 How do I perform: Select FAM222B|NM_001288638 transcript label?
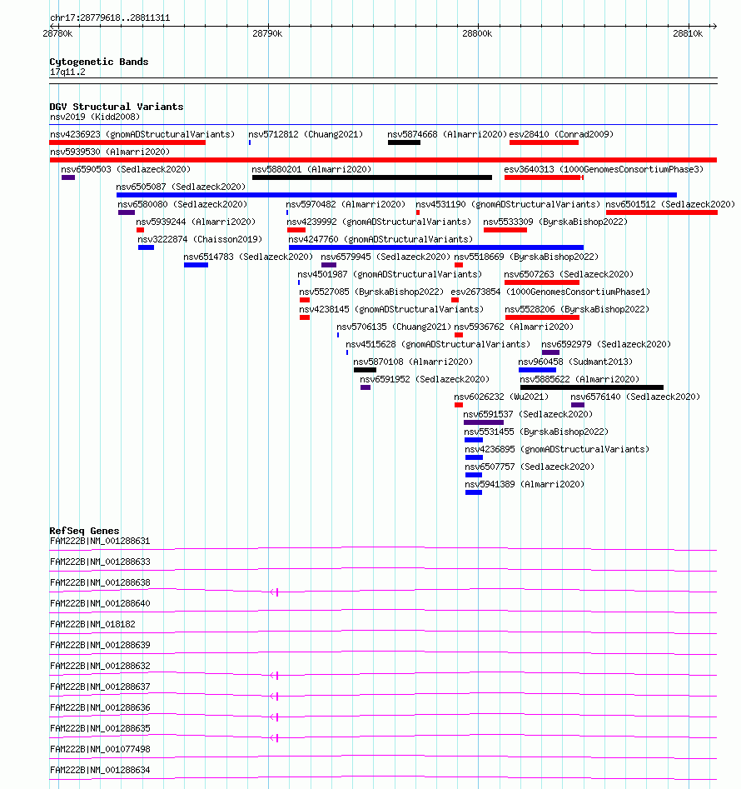point(100,582)
